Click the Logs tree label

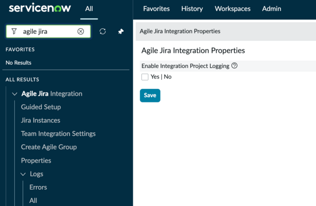pos(37,174)
